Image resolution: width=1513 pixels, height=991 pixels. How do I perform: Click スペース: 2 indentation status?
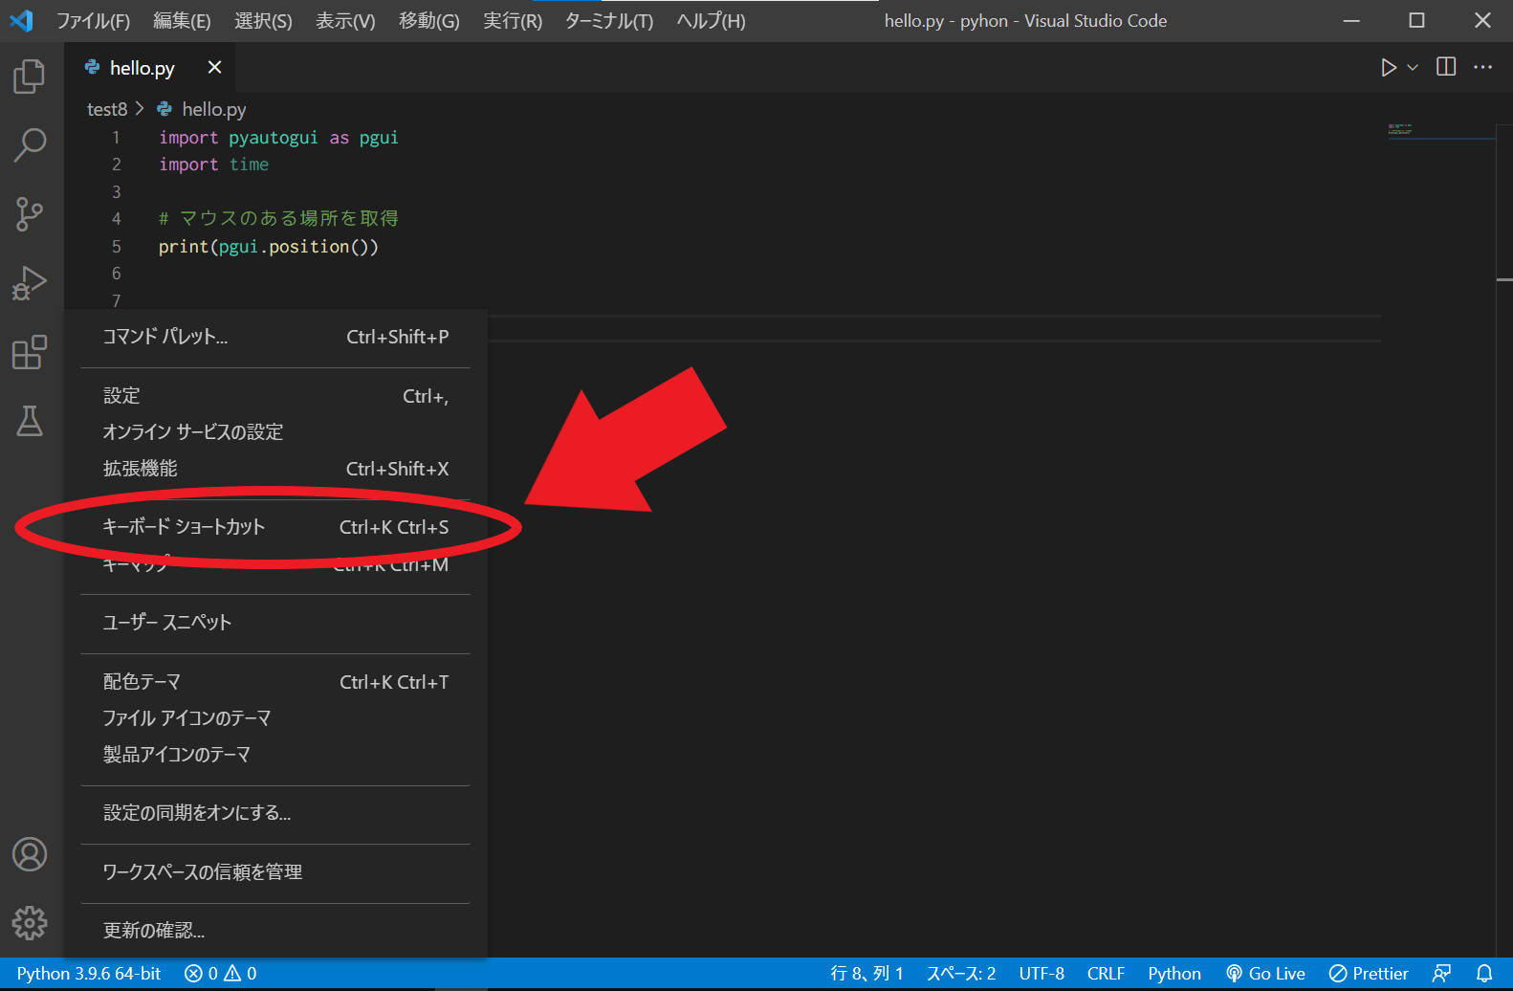[x=961, y=974]
